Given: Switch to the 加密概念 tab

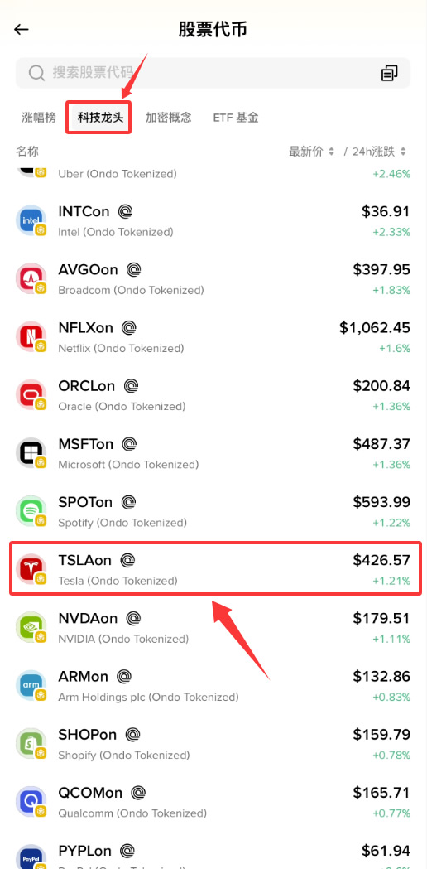Looking at the screenshot, I should (168, 118).
